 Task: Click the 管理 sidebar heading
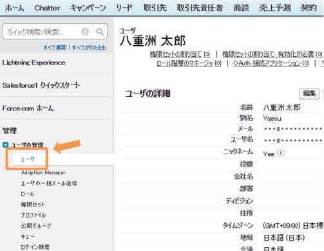coord(10,130)
